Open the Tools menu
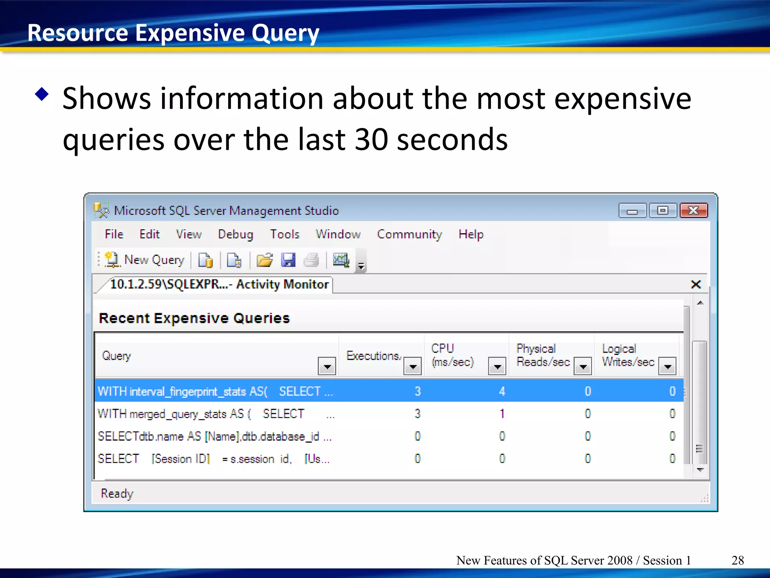770x578 pixels. (285, 234)
